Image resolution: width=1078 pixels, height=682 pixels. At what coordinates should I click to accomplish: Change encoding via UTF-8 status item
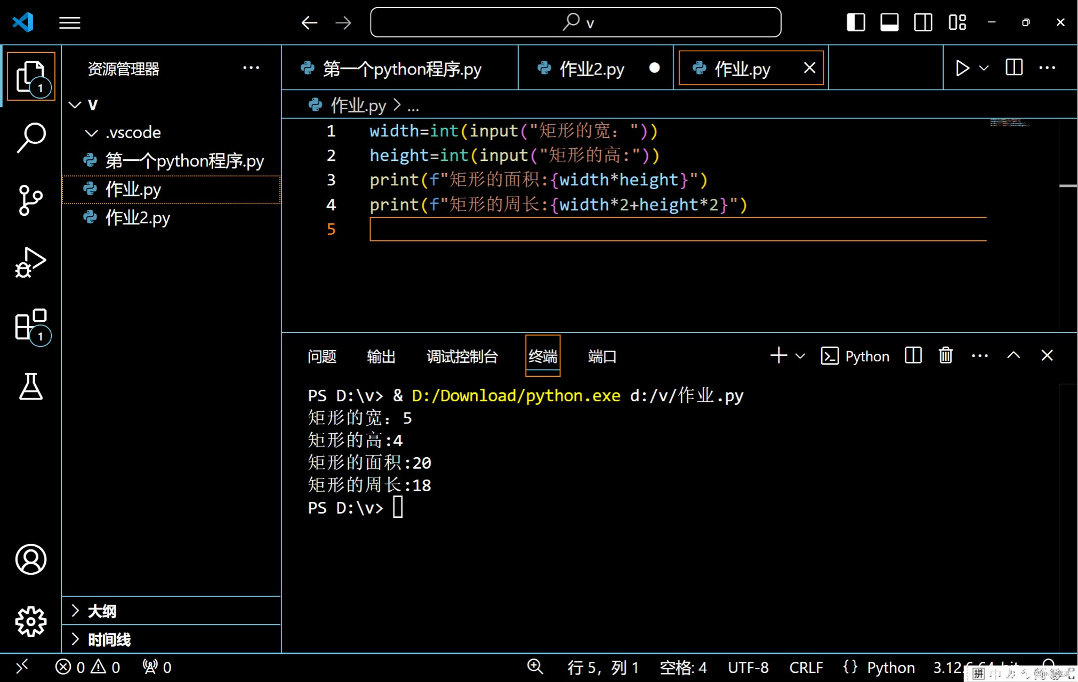749,668
